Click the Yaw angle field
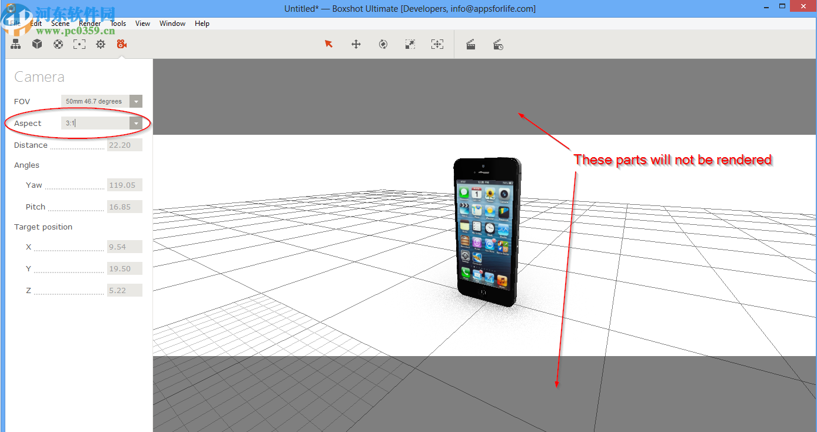This screenshot has height=432, width=817. [x=124, y=185]
